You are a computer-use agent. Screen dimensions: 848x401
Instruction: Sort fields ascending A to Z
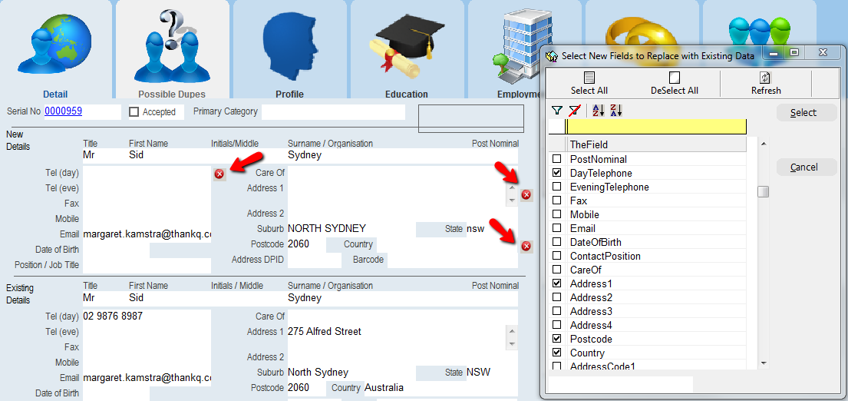(599, 111)
